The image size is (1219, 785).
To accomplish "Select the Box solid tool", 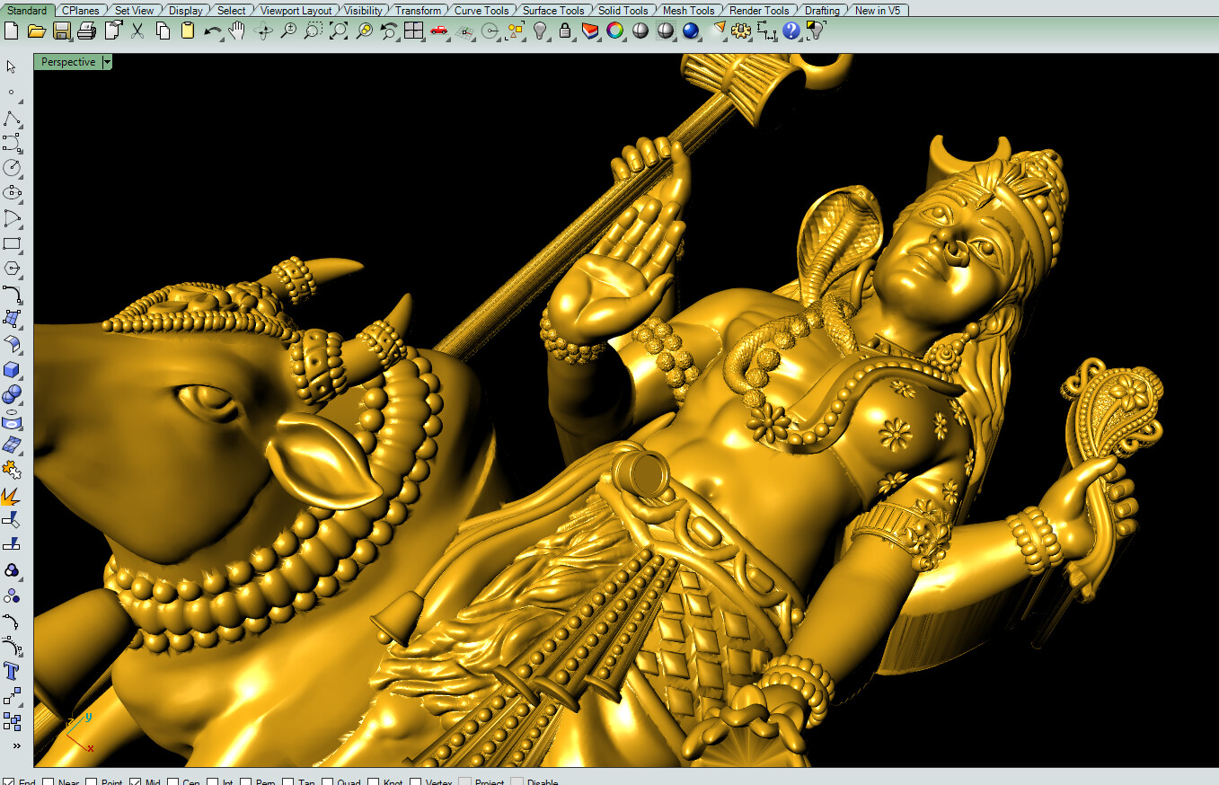I will [x=12, y=369].
